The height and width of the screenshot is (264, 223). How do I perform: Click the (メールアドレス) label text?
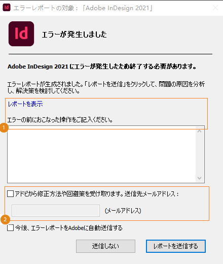click(x=123, y=211)
